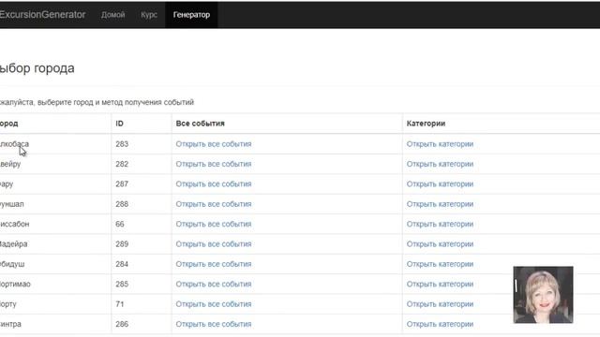600x337 pixels.
Task: Go to the Домой nav item
Action: (x=112, y=15)
